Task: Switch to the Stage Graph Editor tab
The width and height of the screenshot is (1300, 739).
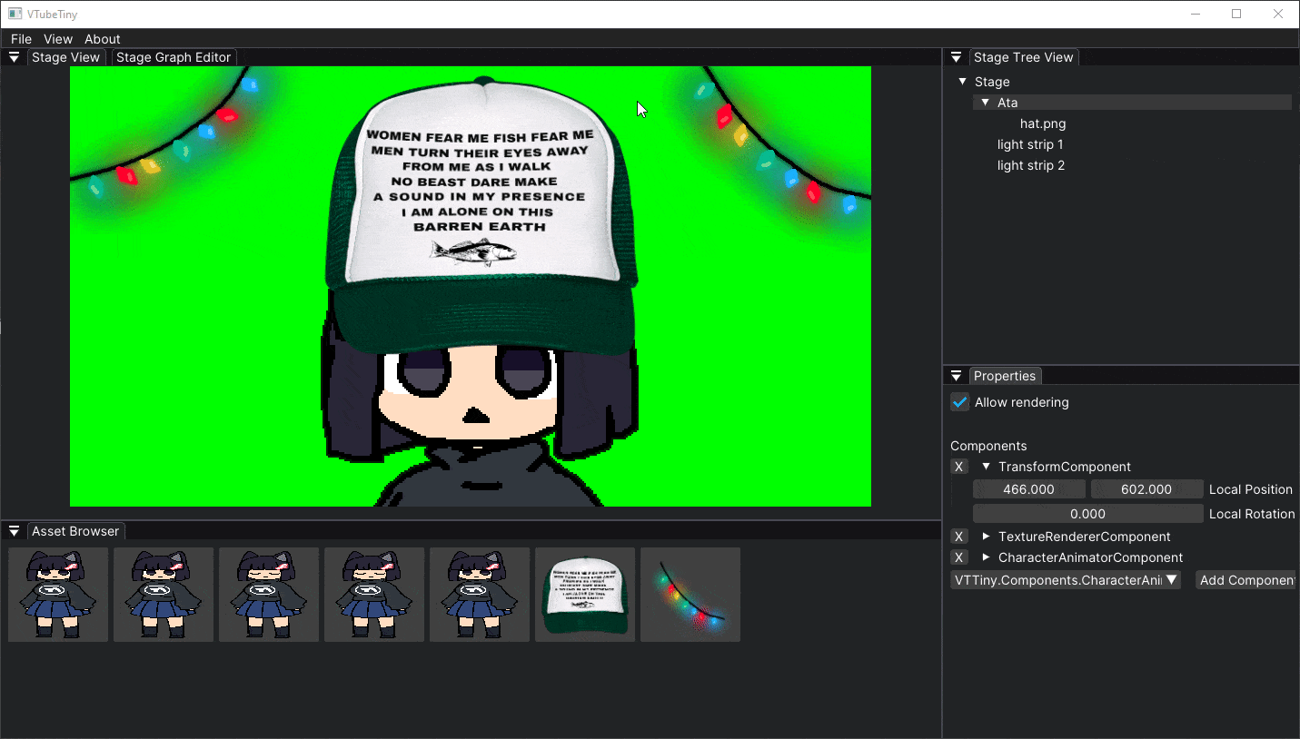Action: click(x=174, y=57)
